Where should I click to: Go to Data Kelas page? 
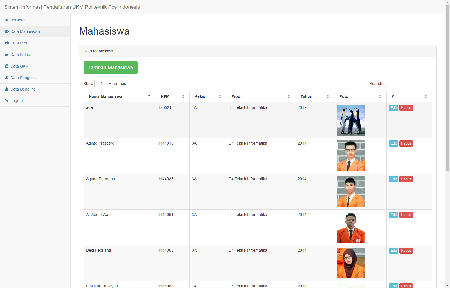tap(35, 55)
